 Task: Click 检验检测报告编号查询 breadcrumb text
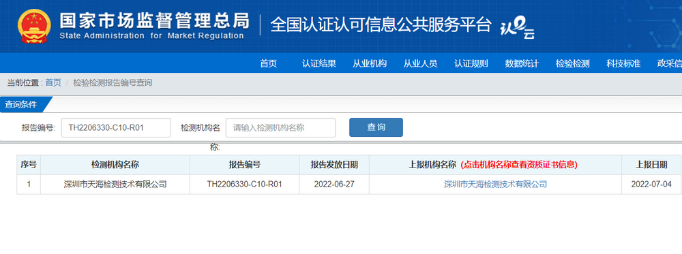pos(113,82)
